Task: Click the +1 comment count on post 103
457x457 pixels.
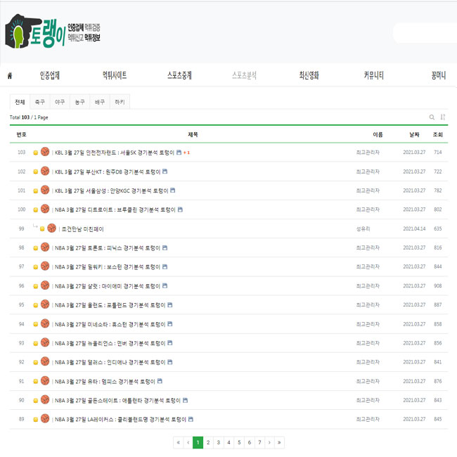Action: tap(186, 153)
